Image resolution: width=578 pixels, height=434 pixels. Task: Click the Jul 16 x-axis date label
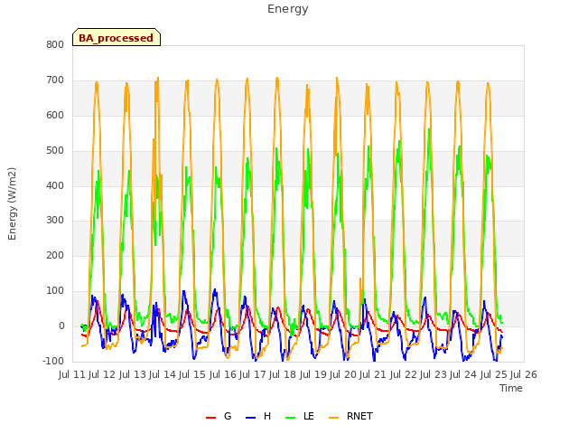click(223, 374)
